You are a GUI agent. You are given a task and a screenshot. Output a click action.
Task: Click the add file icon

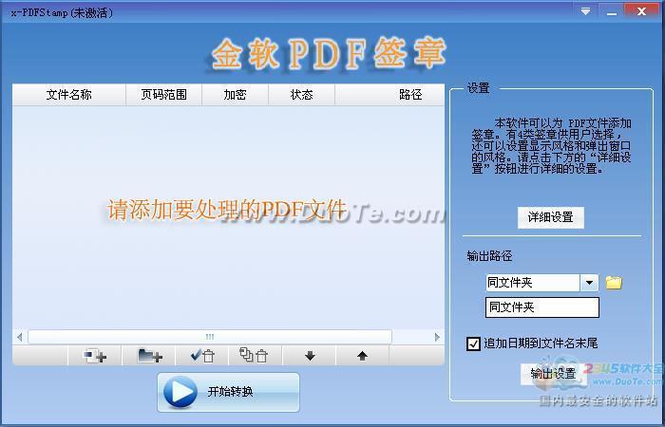pos(95,356)
